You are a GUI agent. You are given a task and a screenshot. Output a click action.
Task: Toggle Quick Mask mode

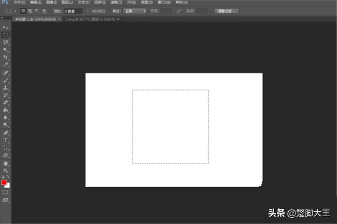pos(6,192)
